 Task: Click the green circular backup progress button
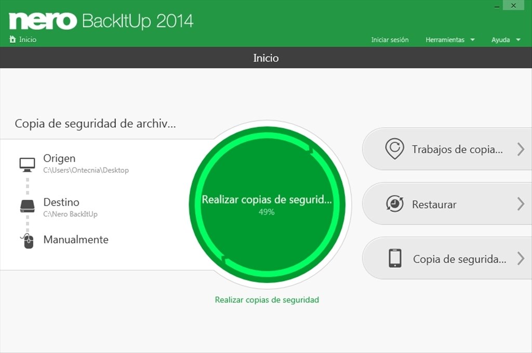[267, 205]
